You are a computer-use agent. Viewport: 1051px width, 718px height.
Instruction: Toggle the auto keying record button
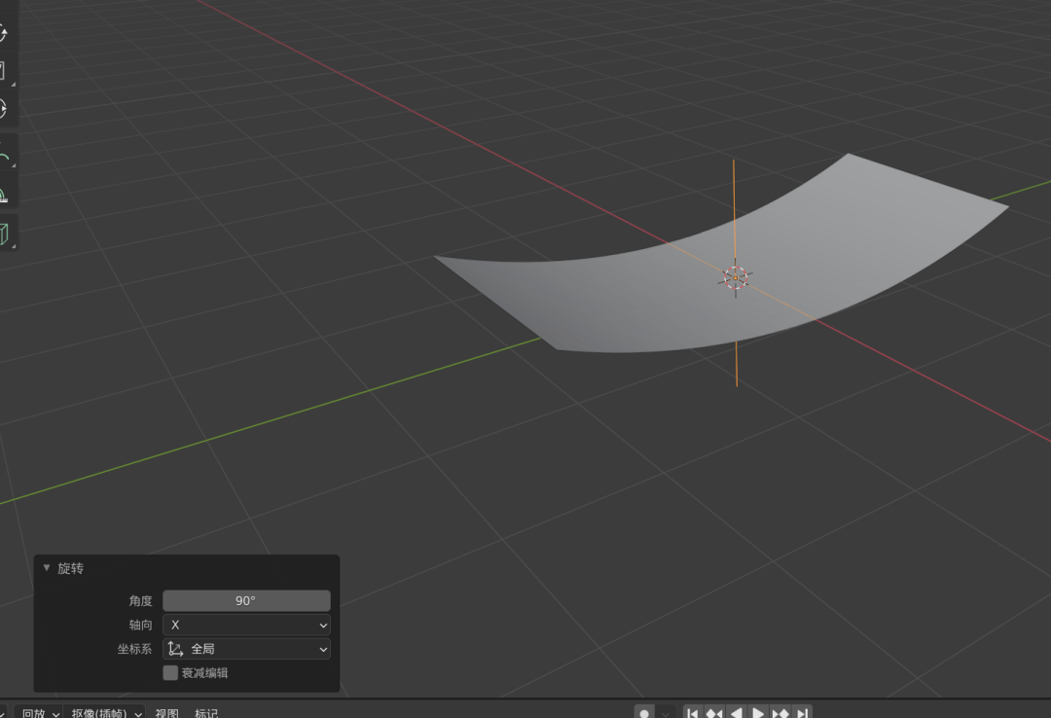644,712
